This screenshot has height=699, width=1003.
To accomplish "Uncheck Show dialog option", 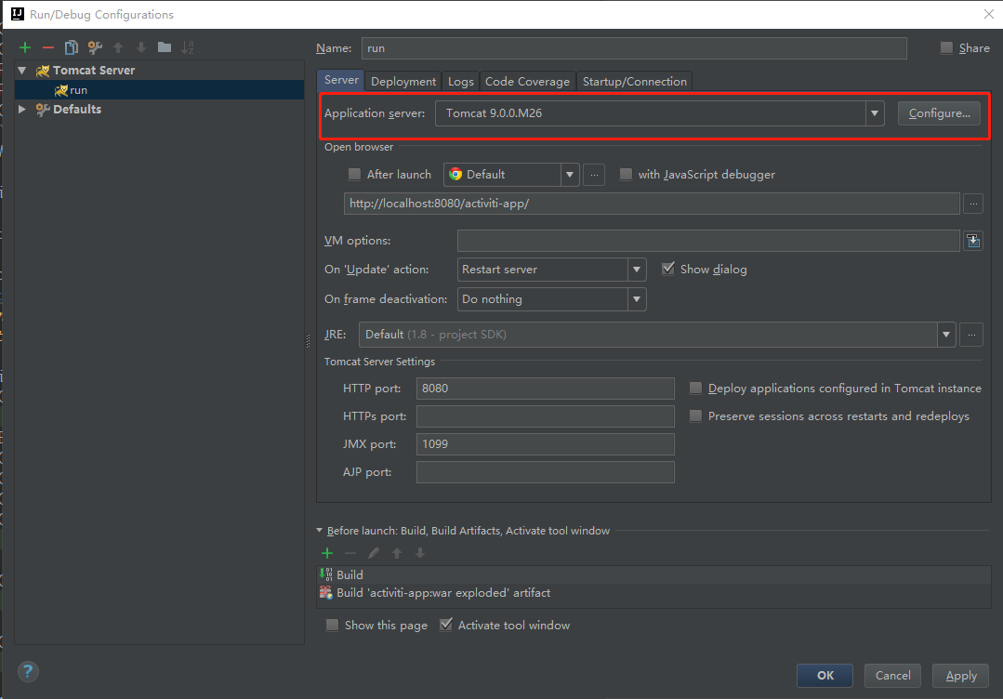I will pyautogui.click(x=667, y=269).
